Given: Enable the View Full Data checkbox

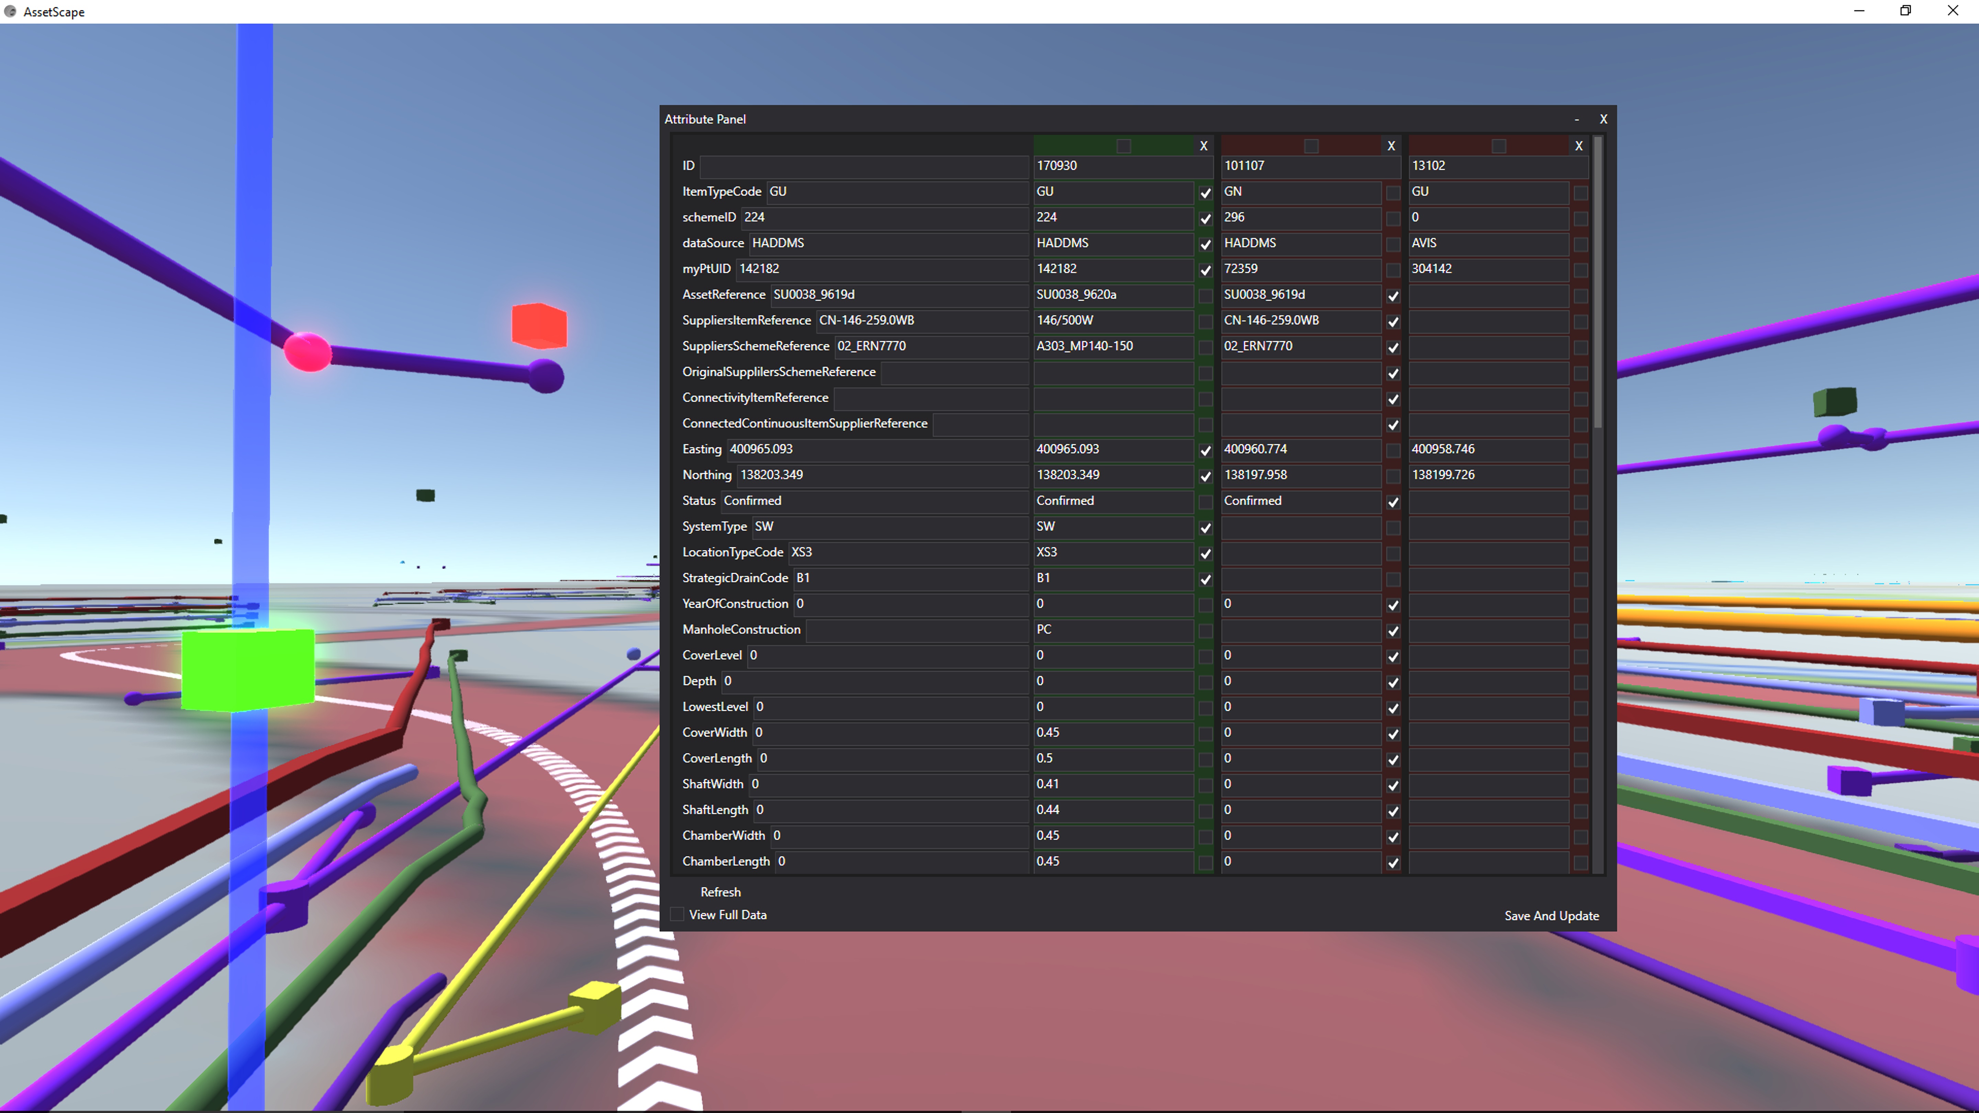Looking at the screenshot, I should pyautogui.click(x=677, y=914).
